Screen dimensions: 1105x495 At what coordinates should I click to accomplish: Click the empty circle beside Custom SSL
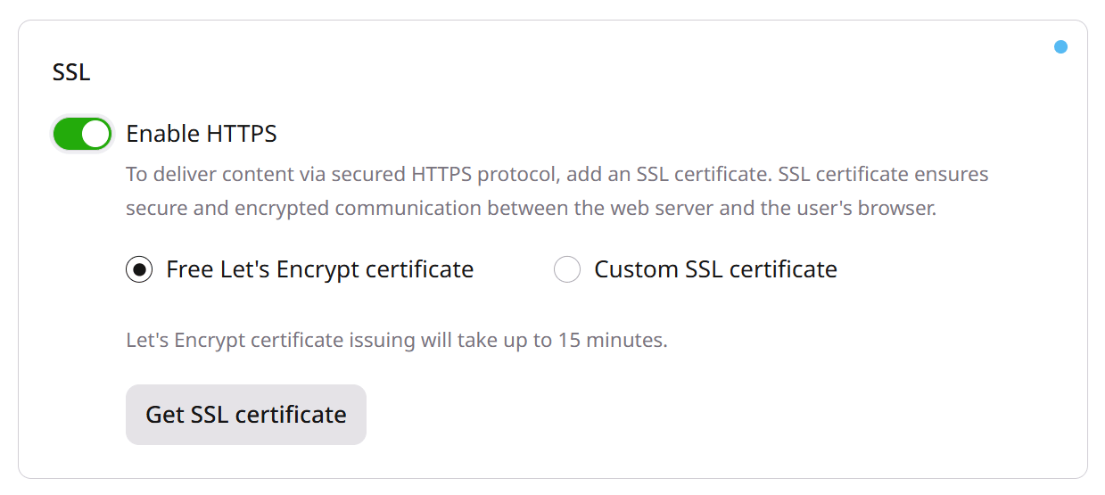click(x=567, y=269)
